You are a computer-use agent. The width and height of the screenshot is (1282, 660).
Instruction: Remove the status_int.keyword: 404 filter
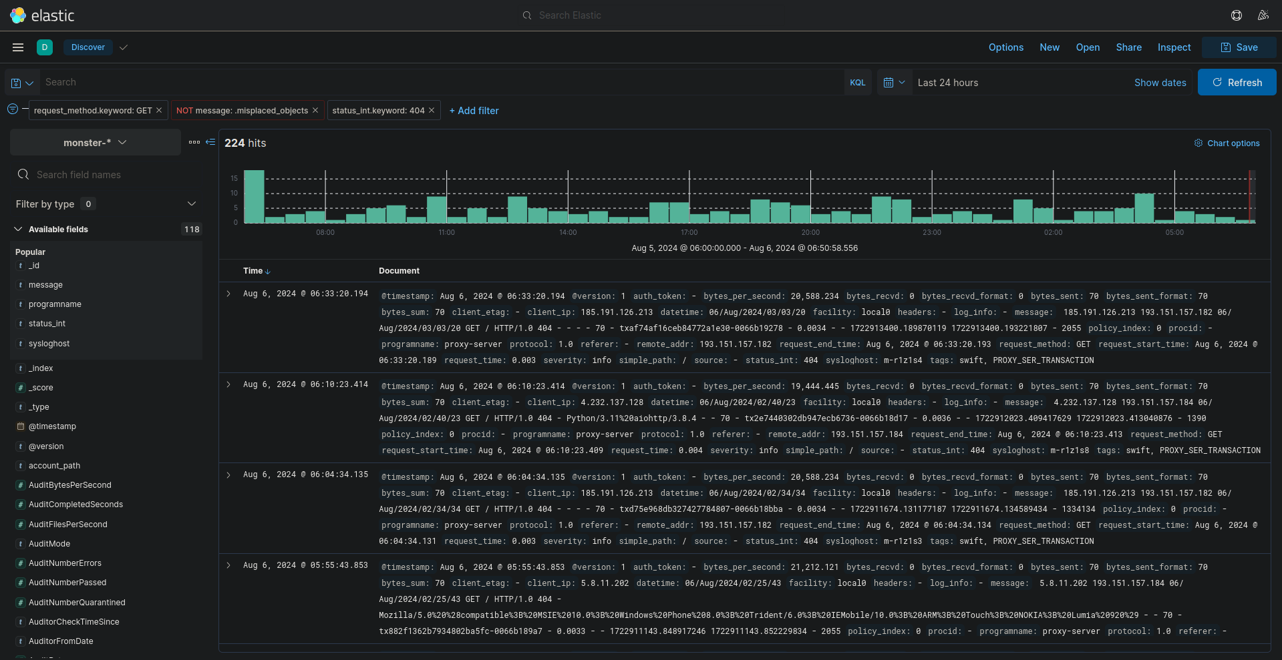[432, 111]
